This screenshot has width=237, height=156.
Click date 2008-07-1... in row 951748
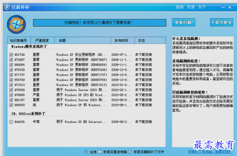(121, 54)
